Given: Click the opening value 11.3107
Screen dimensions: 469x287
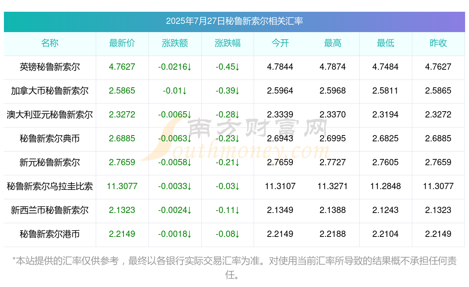Looking at the screenshot, I should point(280,186).
